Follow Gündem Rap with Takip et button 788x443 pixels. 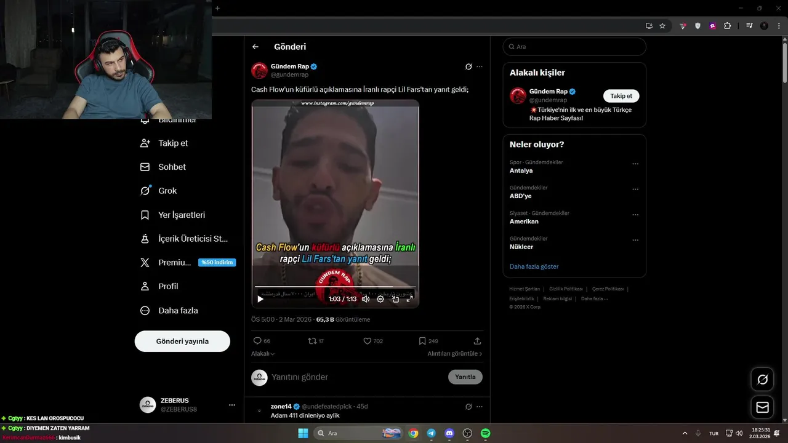[x=621, y=96]
